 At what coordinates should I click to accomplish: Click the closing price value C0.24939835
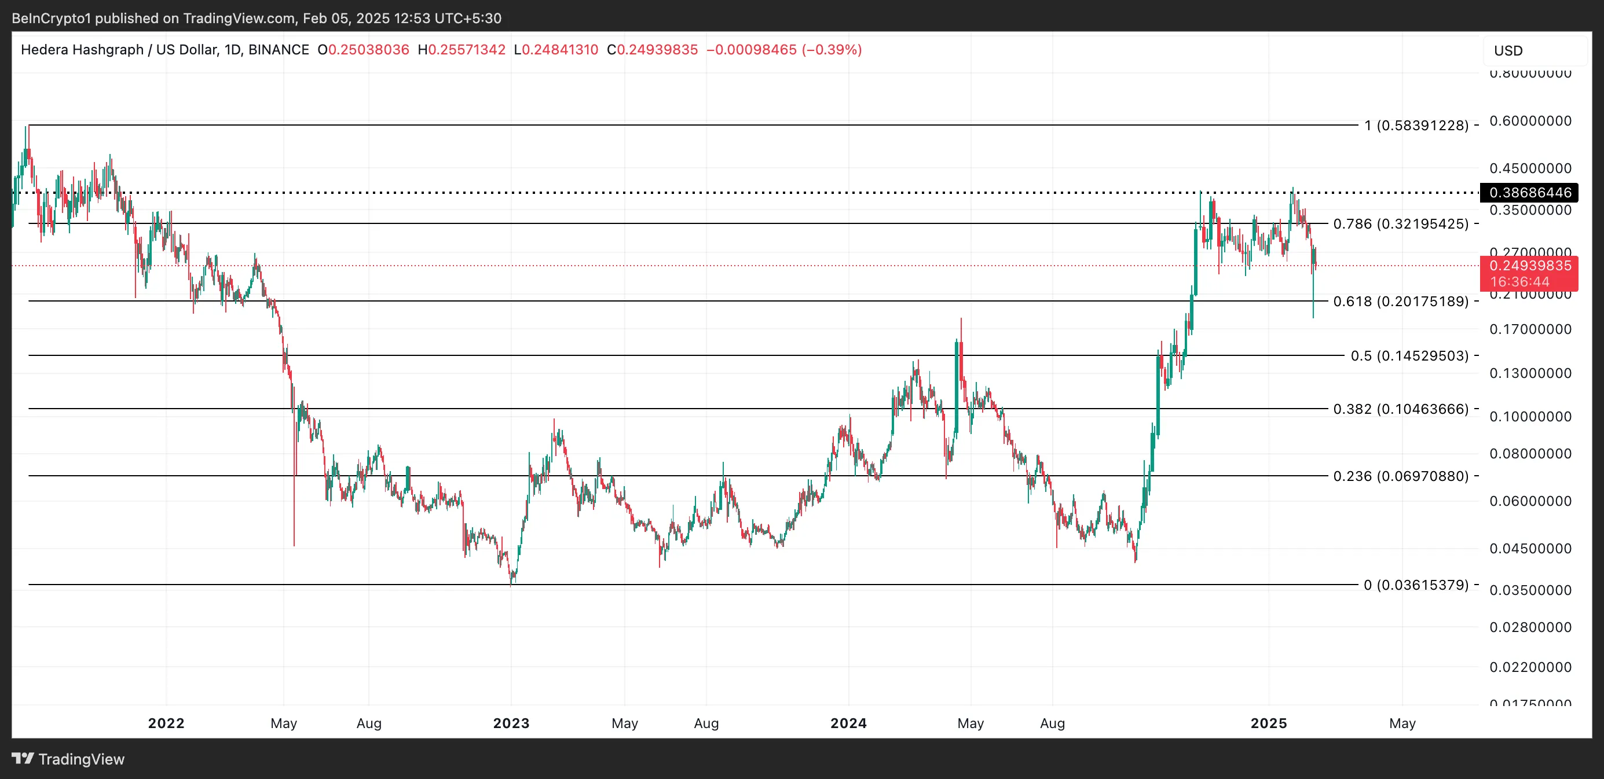click(652, 50)
